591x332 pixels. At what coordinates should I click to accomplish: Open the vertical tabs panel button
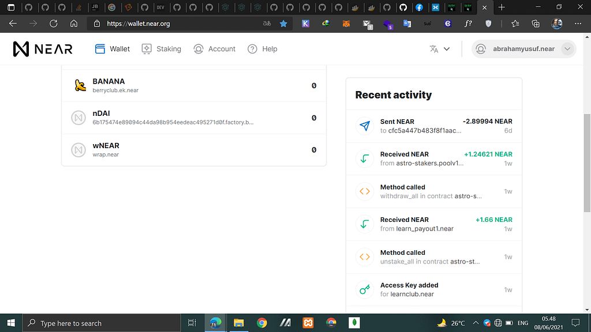tap(11, 7)
